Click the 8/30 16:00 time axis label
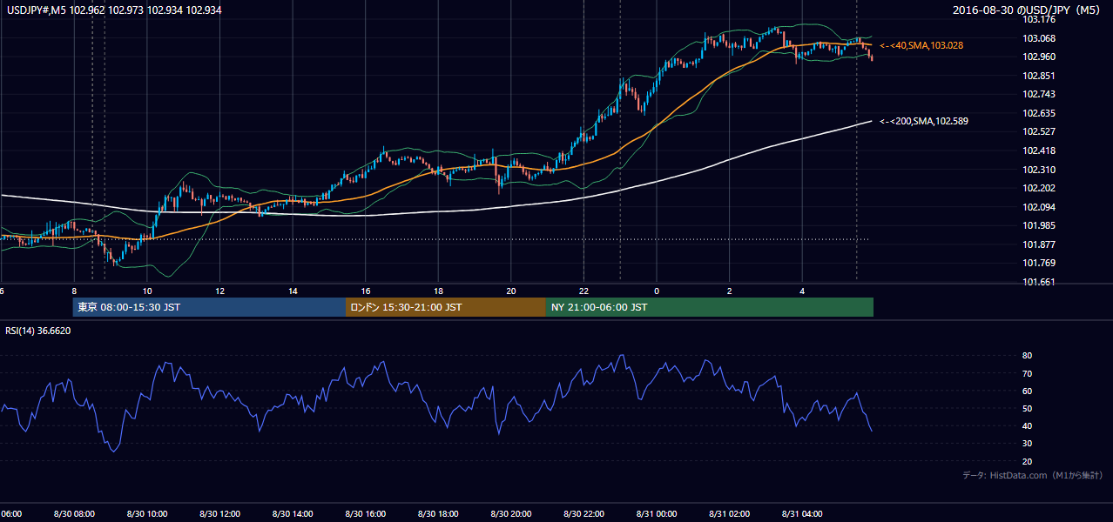This screenshot has height=522, width=1113. [366, 514]
